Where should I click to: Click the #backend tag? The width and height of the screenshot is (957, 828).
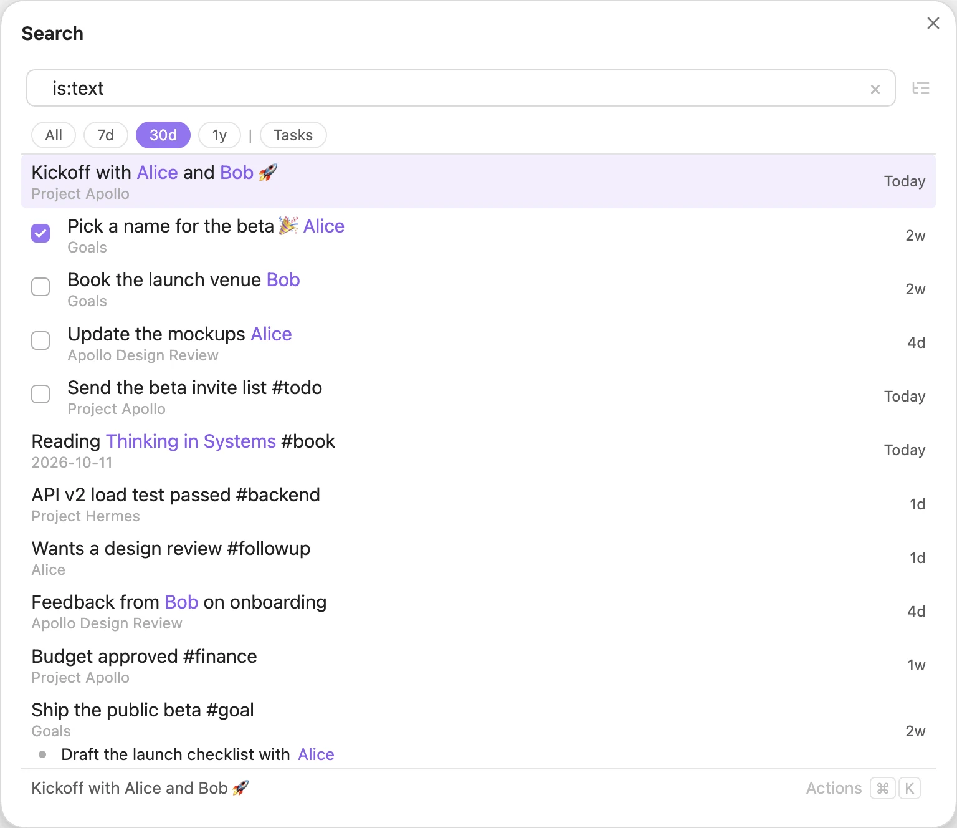[x=279, y=494]
